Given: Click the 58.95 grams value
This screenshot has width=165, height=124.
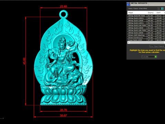Looking at the screenshot, I should (150, 25).
